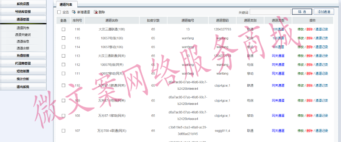Check the box for row 116
The height and width of the screenshot is (142, 341).
click(63, 29)
